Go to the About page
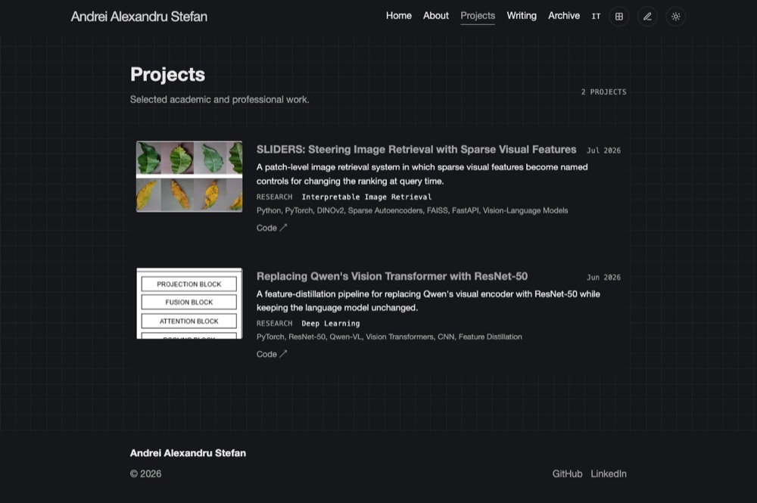 point(436,16)
